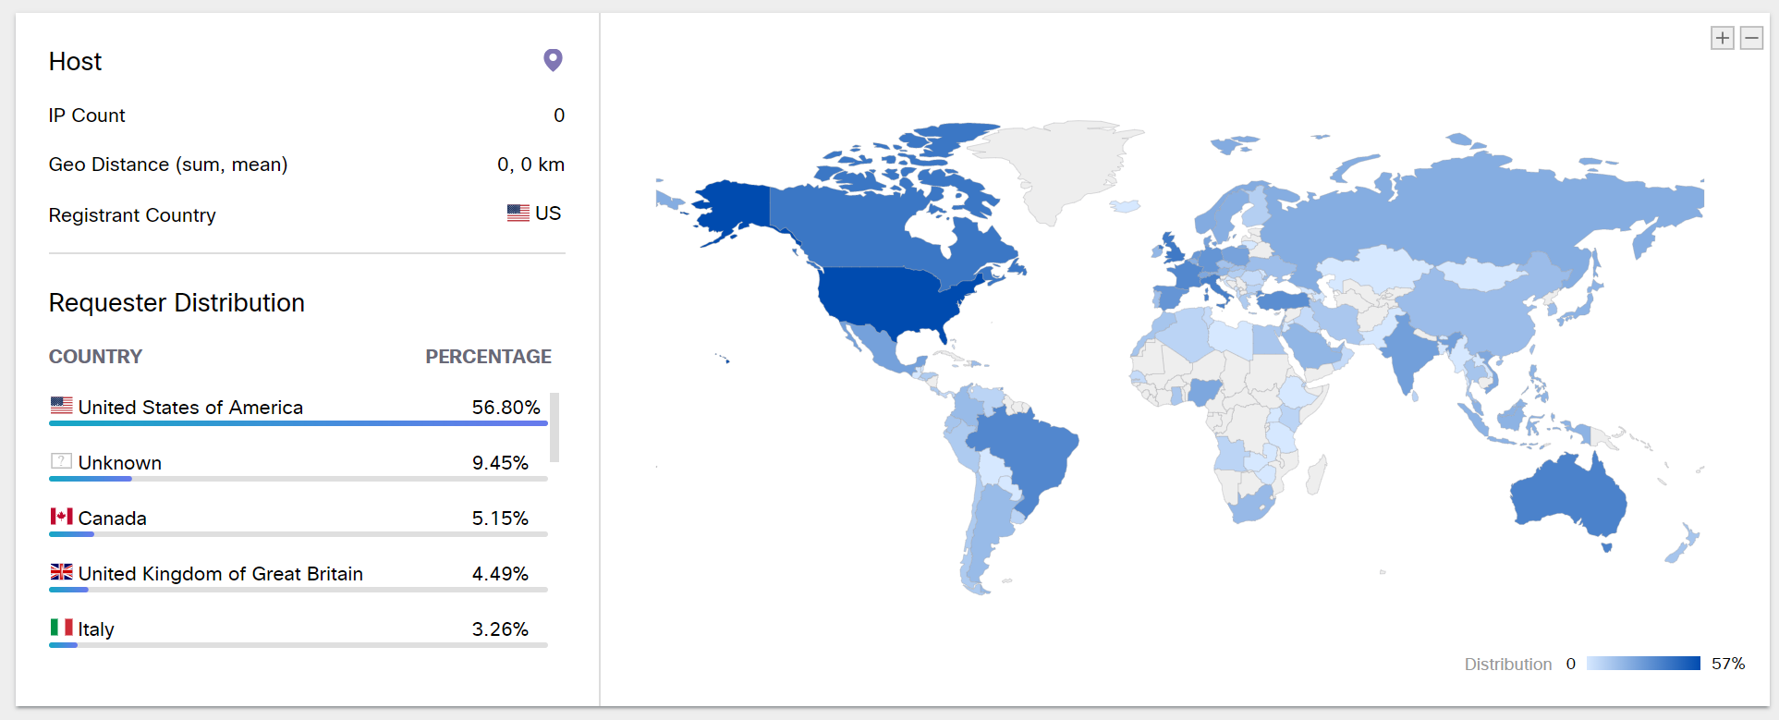Click Brazil on the world map
The image size is (1779, 720).
(x=1026, y=453)
